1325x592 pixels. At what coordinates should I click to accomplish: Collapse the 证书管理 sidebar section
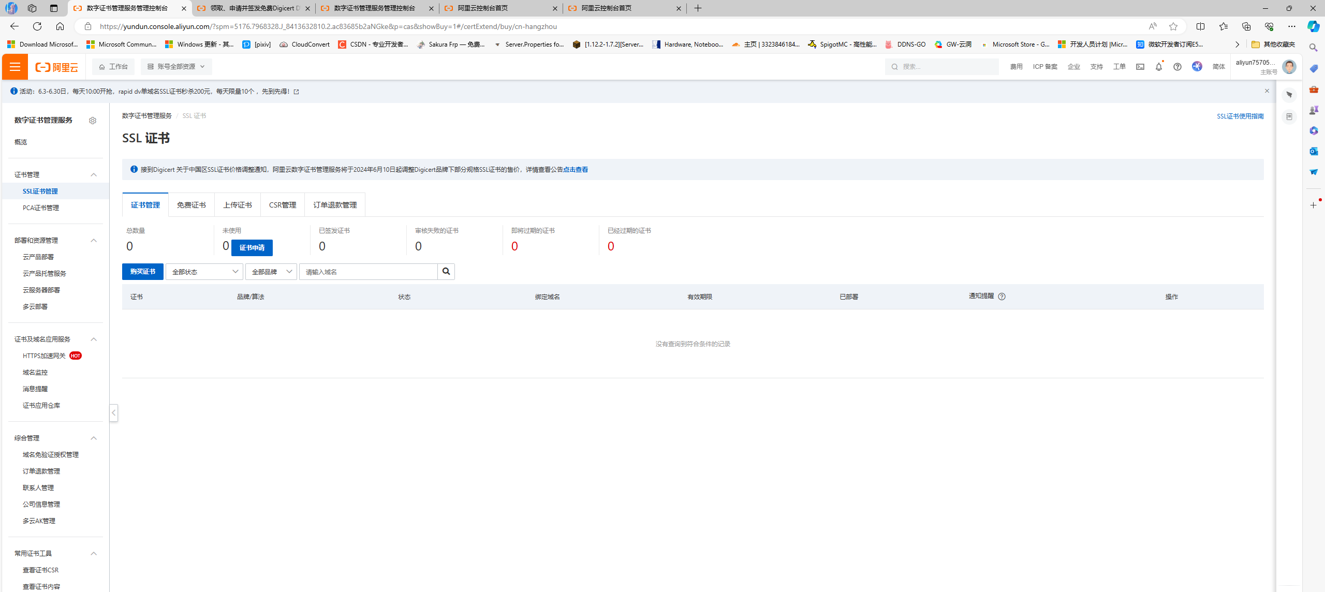coord(94,175)
